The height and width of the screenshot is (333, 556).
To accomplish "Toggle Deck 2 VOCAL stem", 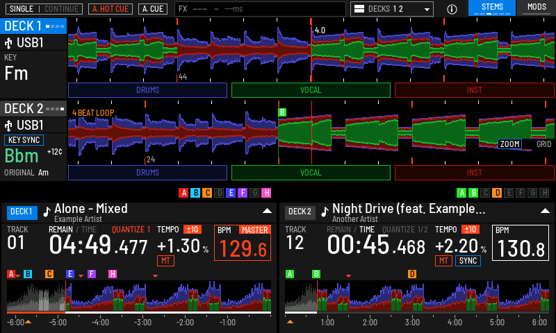I will [x=311, y=173].
